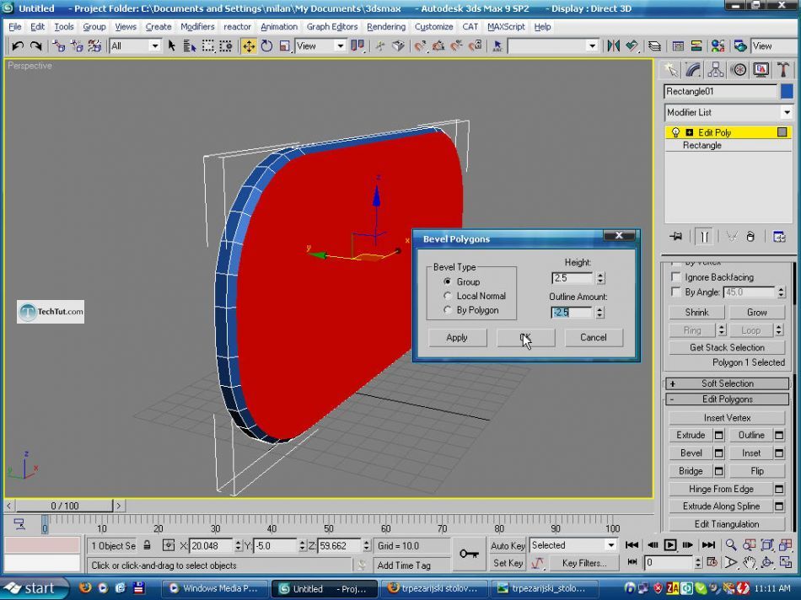The image size is (801, 600).
Task: Select the By Polygon bevel type
Action: click(x=448, y=310)
